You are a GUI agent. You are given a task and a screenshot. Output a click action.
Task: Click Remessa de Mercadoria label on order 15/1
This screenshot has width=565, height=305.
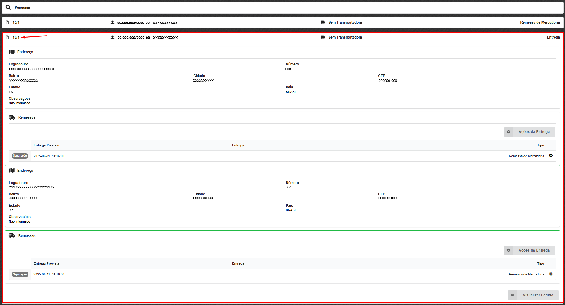click(x=540, y=22)
